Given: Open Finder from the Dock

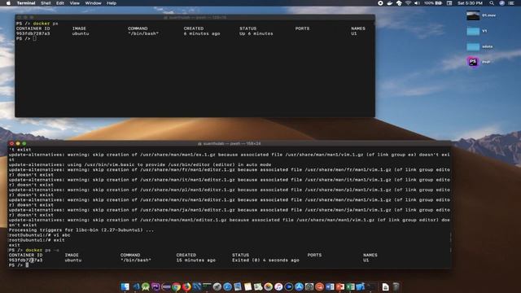Looking at the screenshot, I should [x=125, y=286].
